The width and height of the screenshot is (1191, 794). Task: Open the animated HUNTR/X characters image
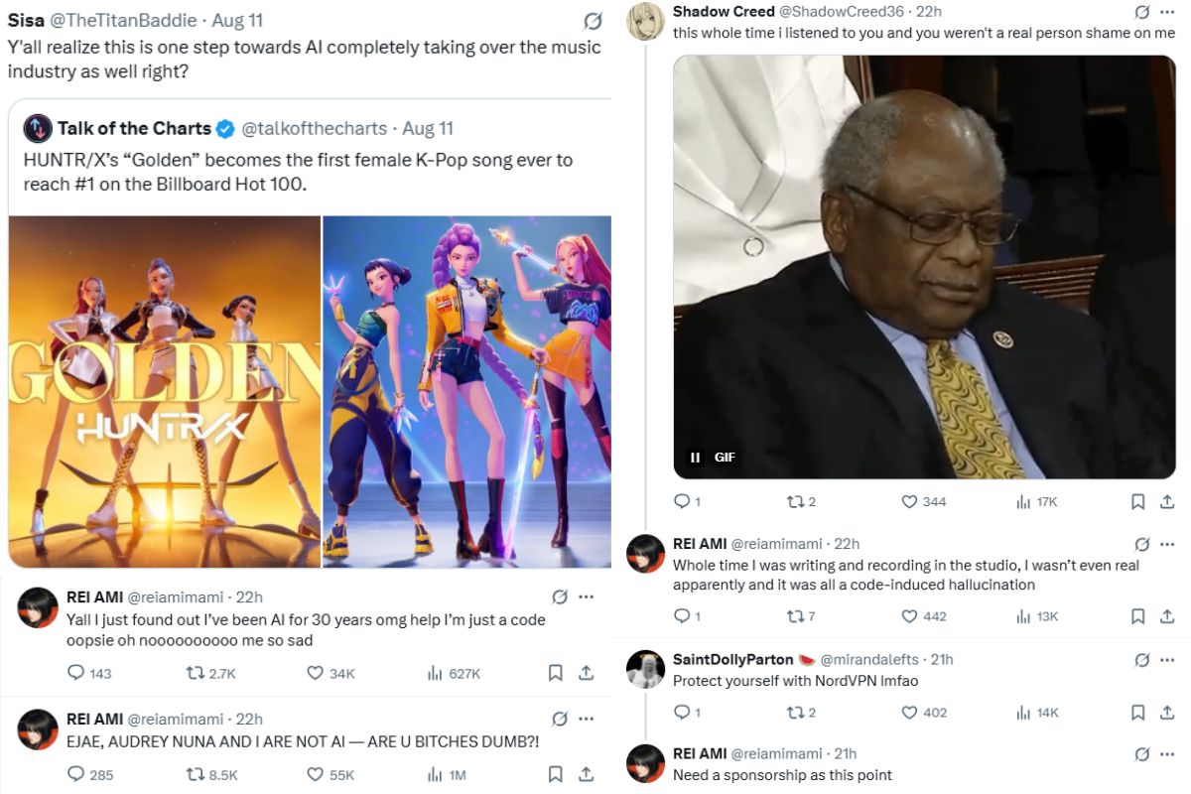click(x=466, y=391)
